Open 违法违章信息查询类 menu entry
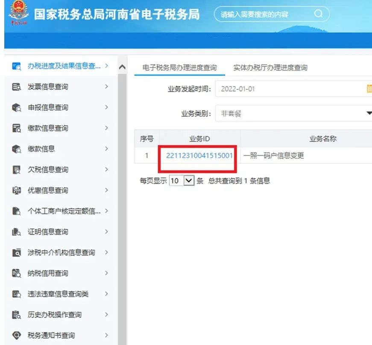Screen dimensions: 372x345 click(x=61, y=294)
